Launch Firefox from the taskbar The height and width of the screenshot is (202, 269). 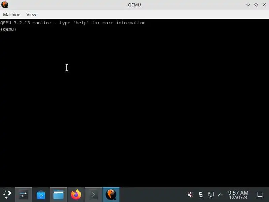click(76, 195)
